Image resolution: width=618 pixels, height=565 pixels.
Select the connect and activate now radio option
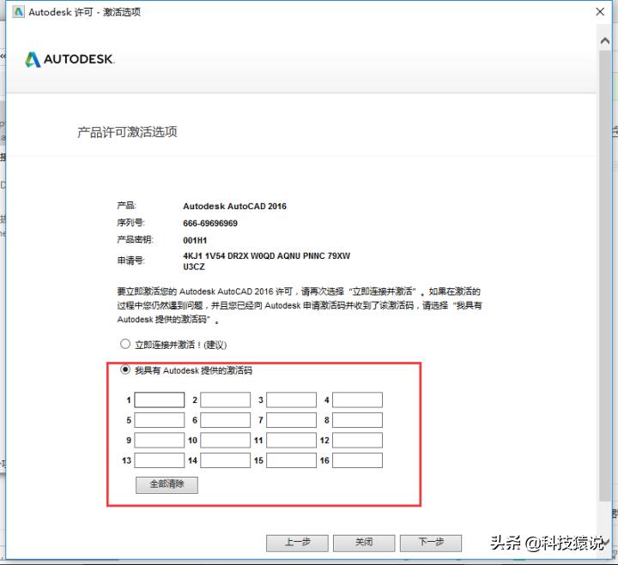click(125, 344)
